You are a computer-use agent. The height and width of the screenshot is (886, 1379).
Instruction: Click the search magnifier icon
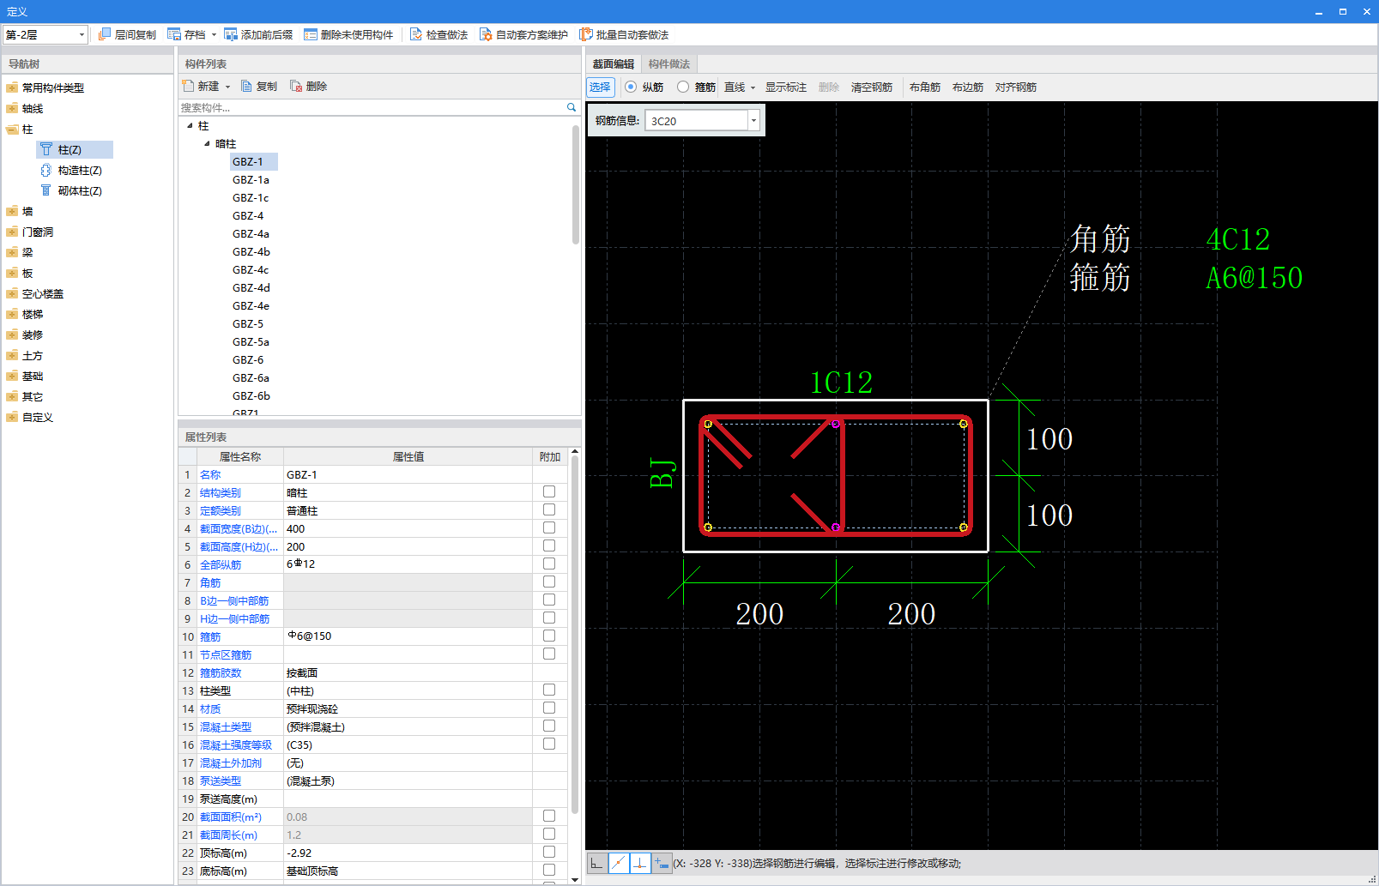pyautogui.click(x=572, y=107)
